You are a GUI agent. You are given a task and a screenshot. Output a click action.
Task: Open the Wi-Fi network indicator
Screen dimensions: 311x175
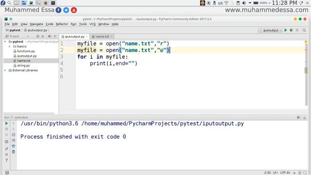(226, 3)
